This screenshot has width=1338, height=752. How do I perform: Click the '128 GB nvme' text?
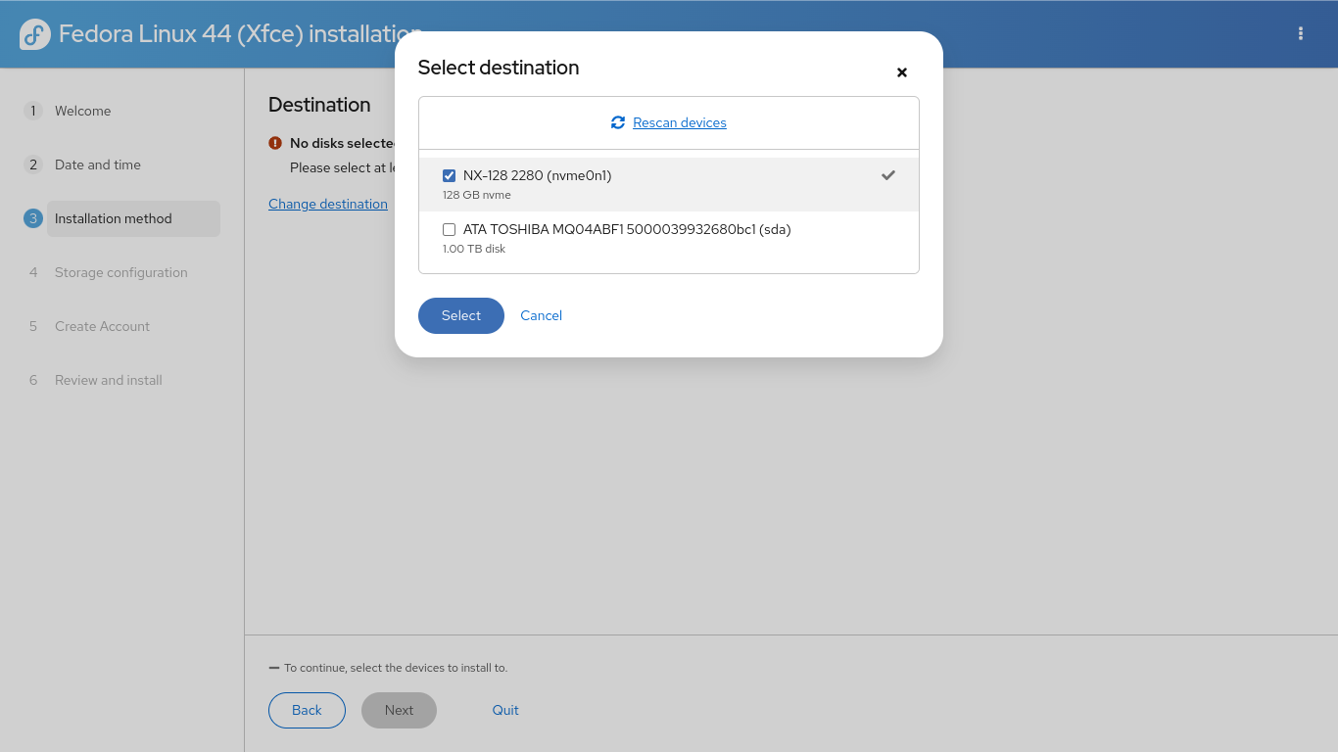click(477, 195)
